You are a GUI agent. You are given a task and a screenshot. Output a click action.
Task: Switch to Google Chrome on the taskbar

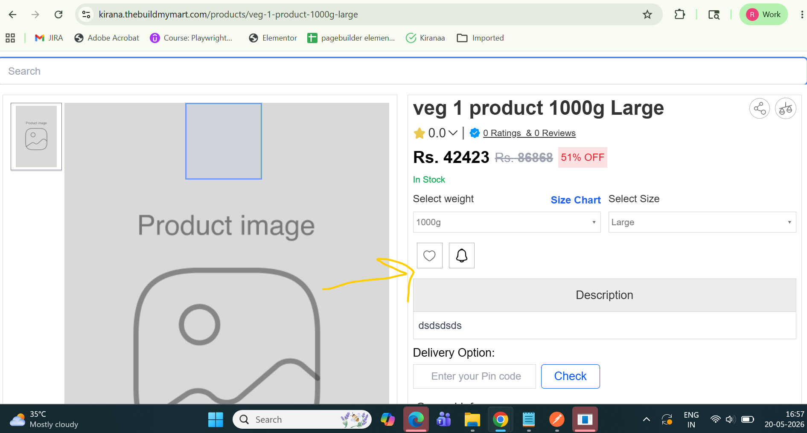click(x=500, y=420)
